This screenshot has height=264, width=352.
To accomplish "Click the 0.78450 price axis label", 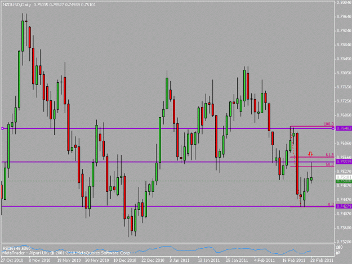I will pyautogui.click(x=344, y=59).
